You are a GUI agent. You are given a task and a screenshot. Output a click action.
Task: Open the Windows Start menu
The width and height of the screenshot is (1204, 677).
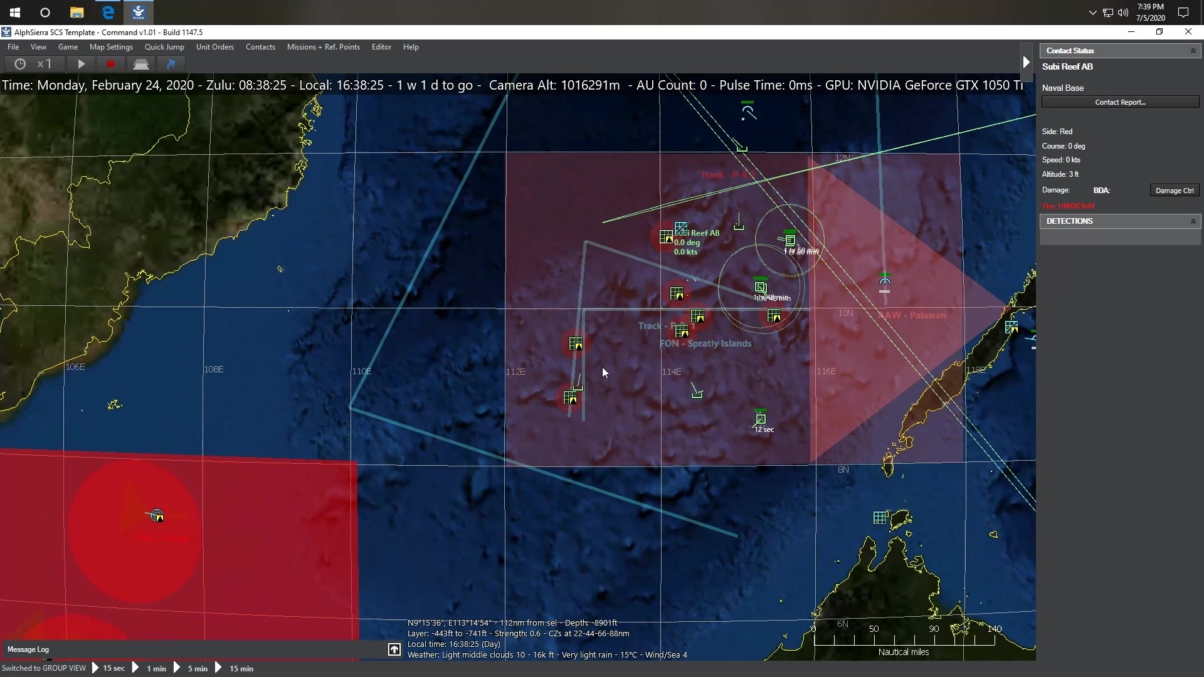point(15,13)
